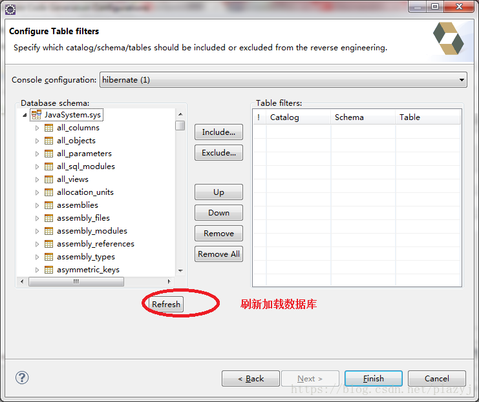Expand the assembly_references table node

click(37, 245)
